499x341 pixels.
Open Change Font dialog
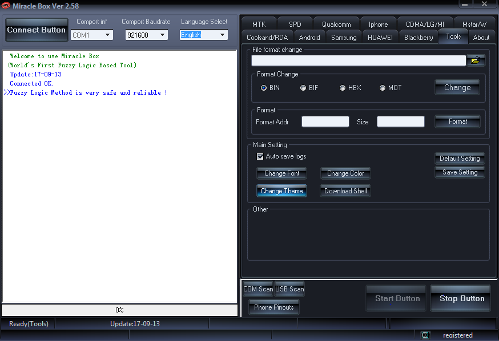pos(281,173)
